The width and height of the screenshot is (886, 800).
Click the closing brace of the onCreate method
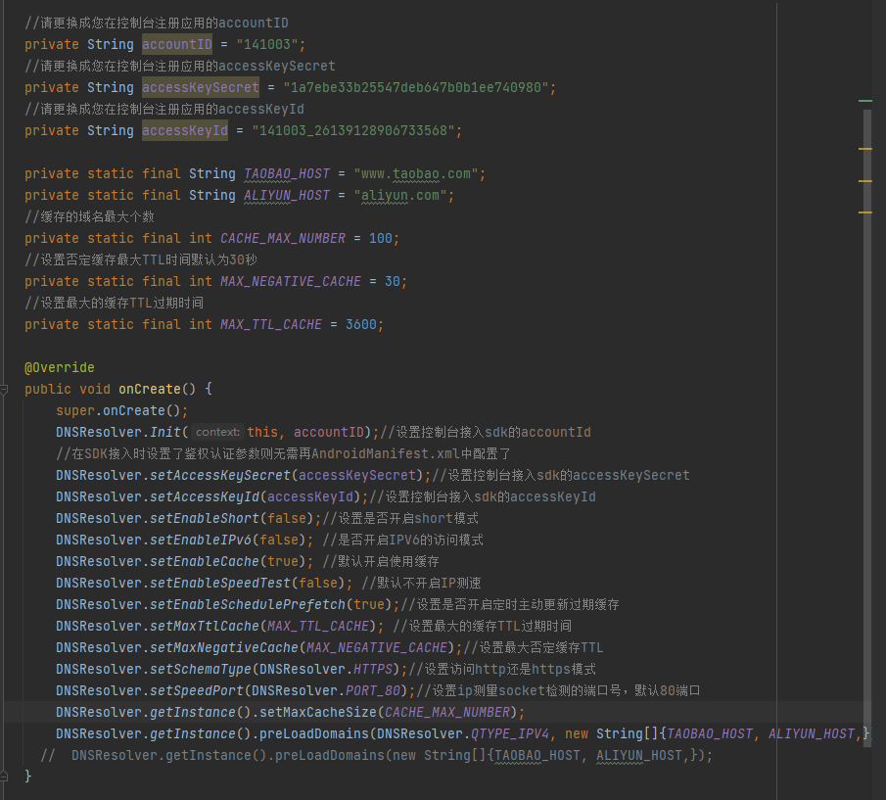(27, 776)
